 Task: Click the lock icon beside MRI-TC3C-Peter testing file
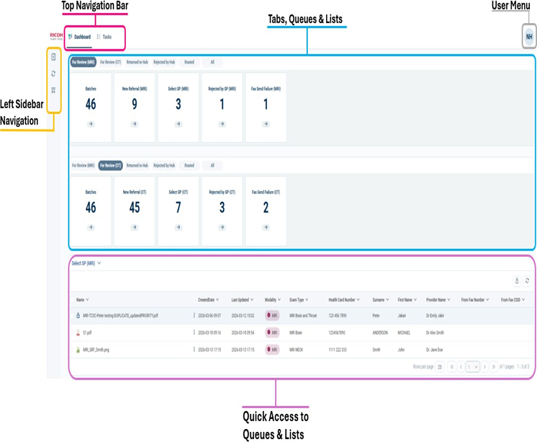pyautogui.click(x=78, y=315)
